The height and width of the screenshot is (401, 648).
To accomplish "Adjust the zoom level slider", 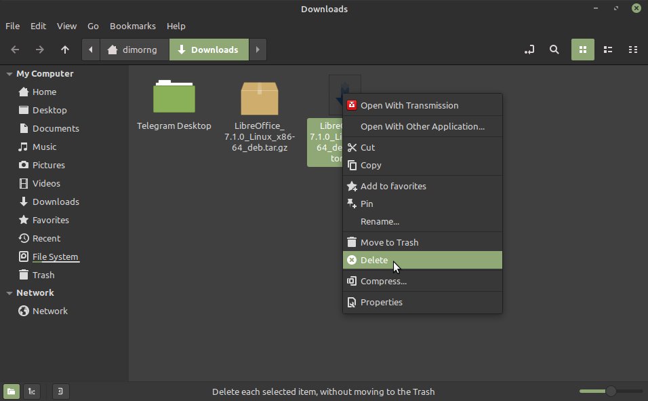I will tap(611, 391).
